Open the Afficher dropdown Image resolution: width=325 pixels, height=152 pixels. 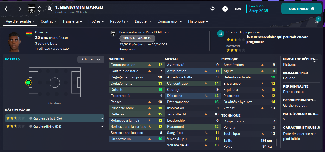pos(91,59)
